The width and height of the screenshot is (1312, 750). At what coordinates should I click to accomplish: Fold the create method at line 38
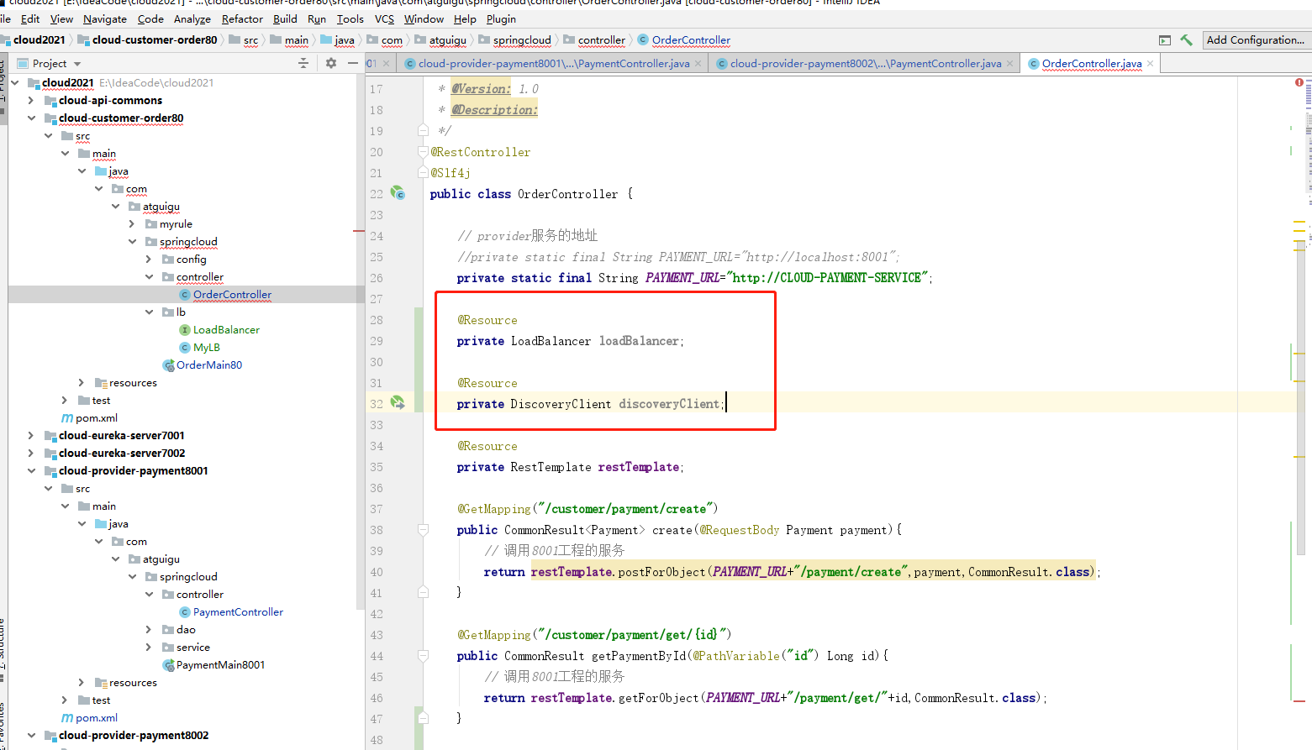424,530
